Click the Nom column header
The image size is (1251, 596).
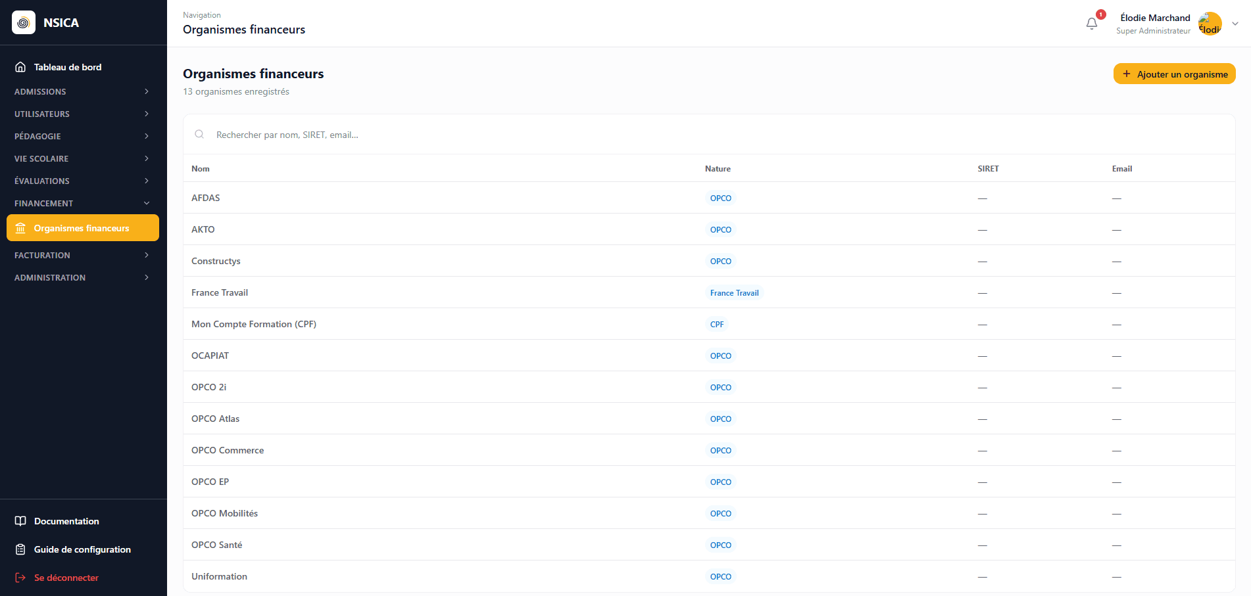click(x=201, y=169)
